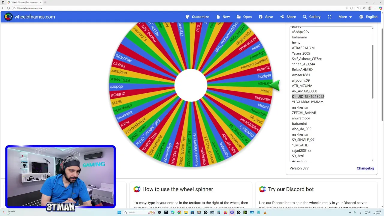The image size is (384, 216).
Task: Click the page vertical scrollbar
Action: tap(382, 75)
